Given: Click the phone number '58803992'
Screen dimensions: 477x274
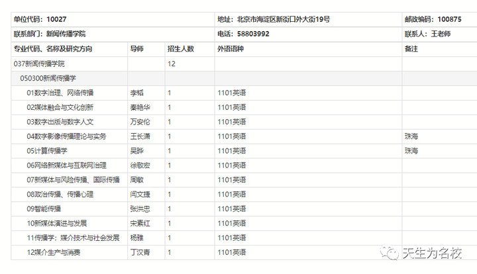Looking at the screenshot, I should point(253,34).
